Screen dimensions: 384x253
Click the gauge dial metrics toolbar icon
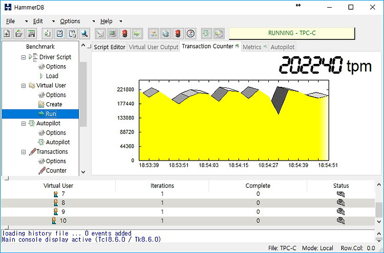point(190,33)
